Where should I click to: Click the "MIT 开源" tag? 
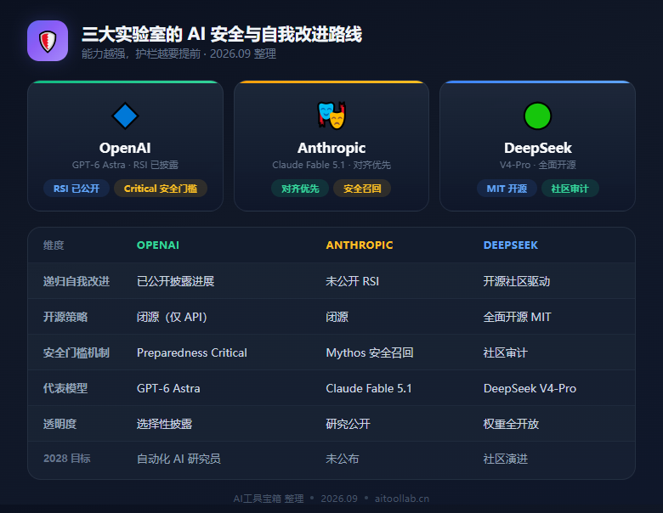507,189
